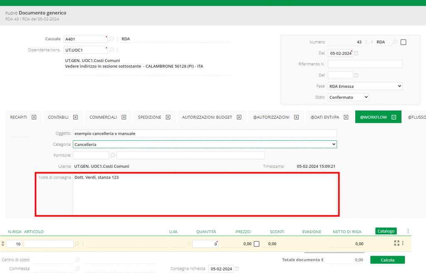Toggle the checkbox next to Numero RDA
The width and height of the screenshot is (426, 276).
tap(403, 42)
